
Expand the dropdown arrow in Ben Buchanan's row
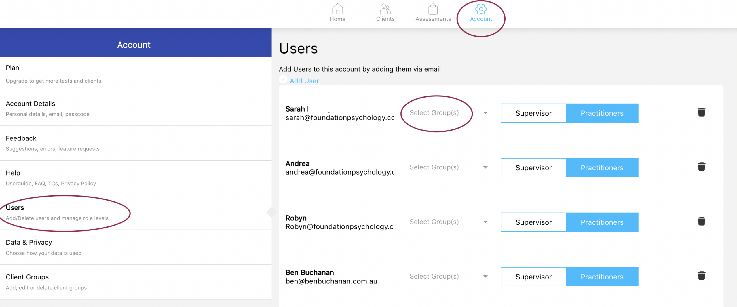coord(485,276)
